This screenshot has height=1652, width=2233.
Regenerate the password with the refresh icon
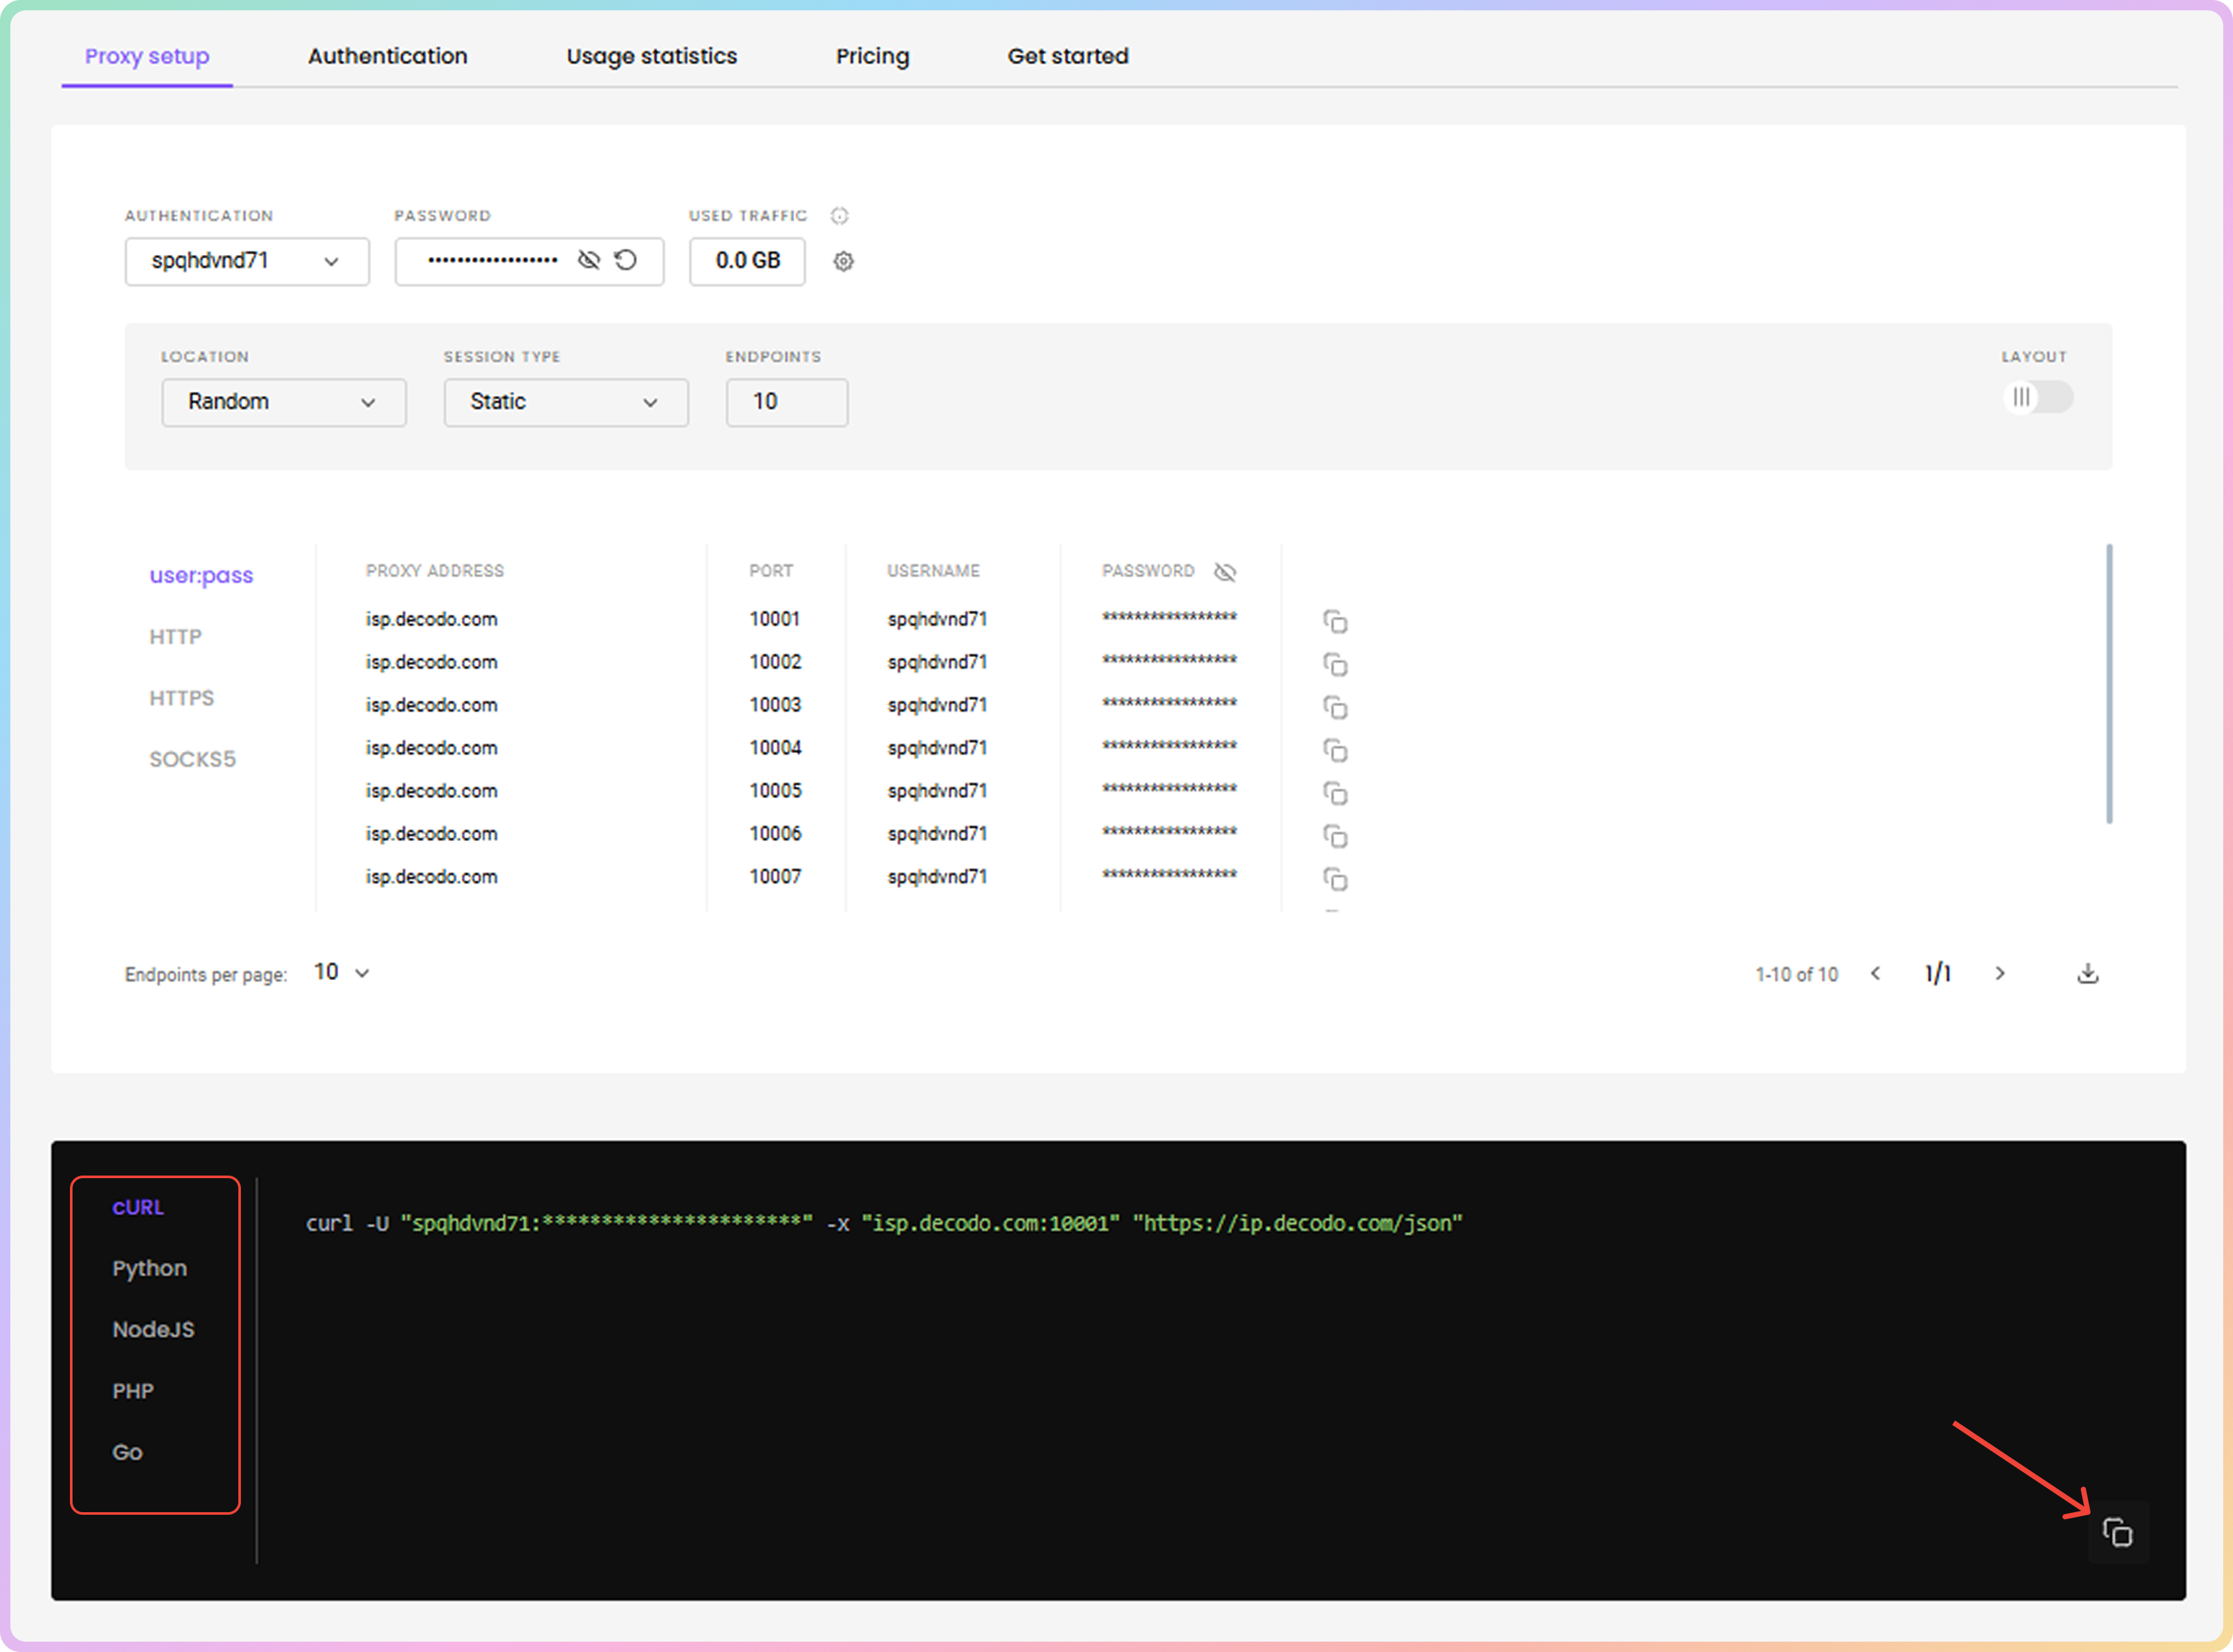[x=626, y=260]
